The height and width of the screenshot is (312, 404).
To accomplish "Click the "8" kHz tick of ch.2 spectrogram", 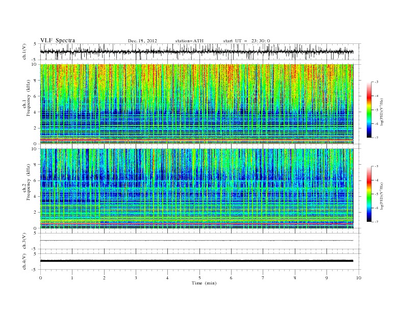I will click(35, 165).
